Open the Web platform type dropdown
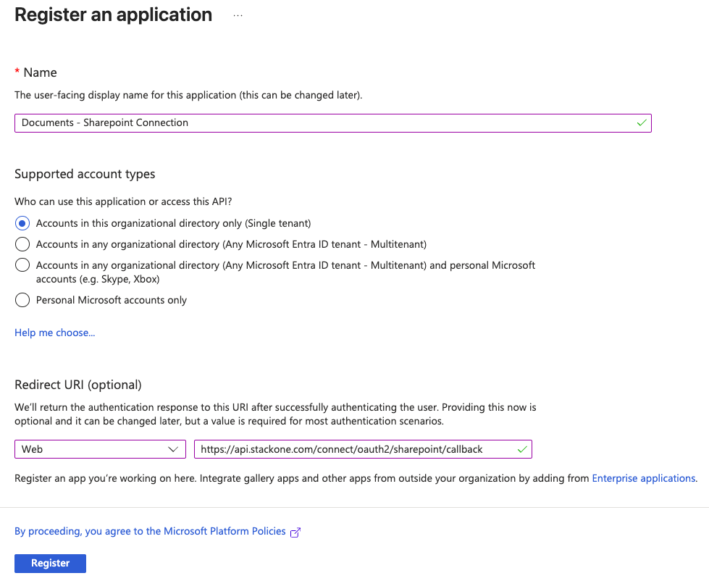Image resolution: width=709 pixels, height=581 pixels. click(x=100, y=449)
